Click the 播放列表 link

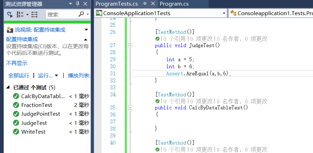[x=79, y=76]
